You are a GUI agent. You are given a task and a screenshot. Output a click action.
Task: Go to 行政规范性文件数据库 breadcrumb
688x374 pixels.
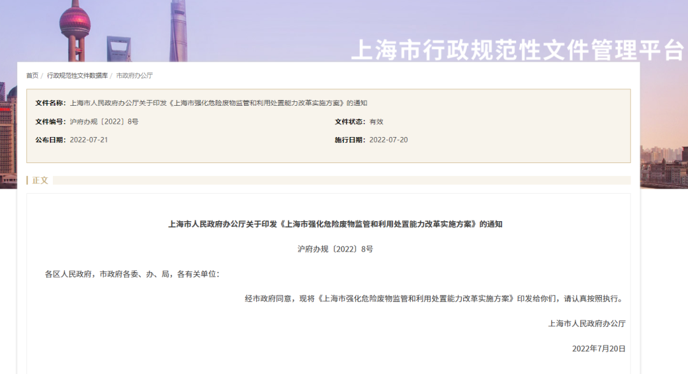click(x=77, y=76)
